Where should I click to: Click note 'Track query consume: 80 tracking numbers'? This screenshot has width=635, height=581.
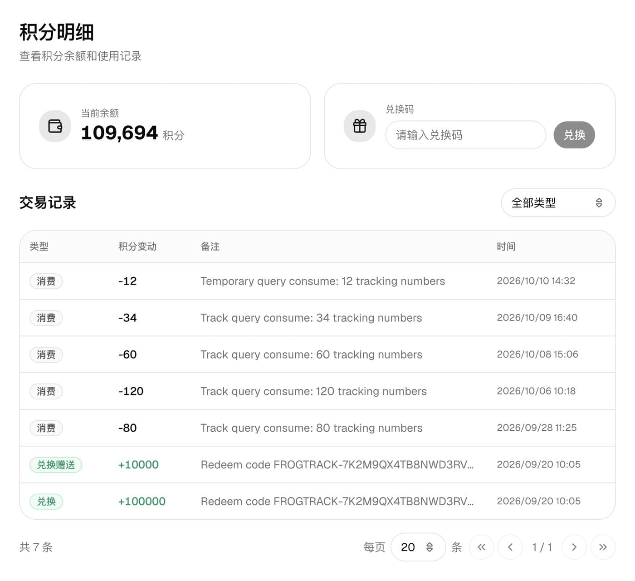click(311, 428)
